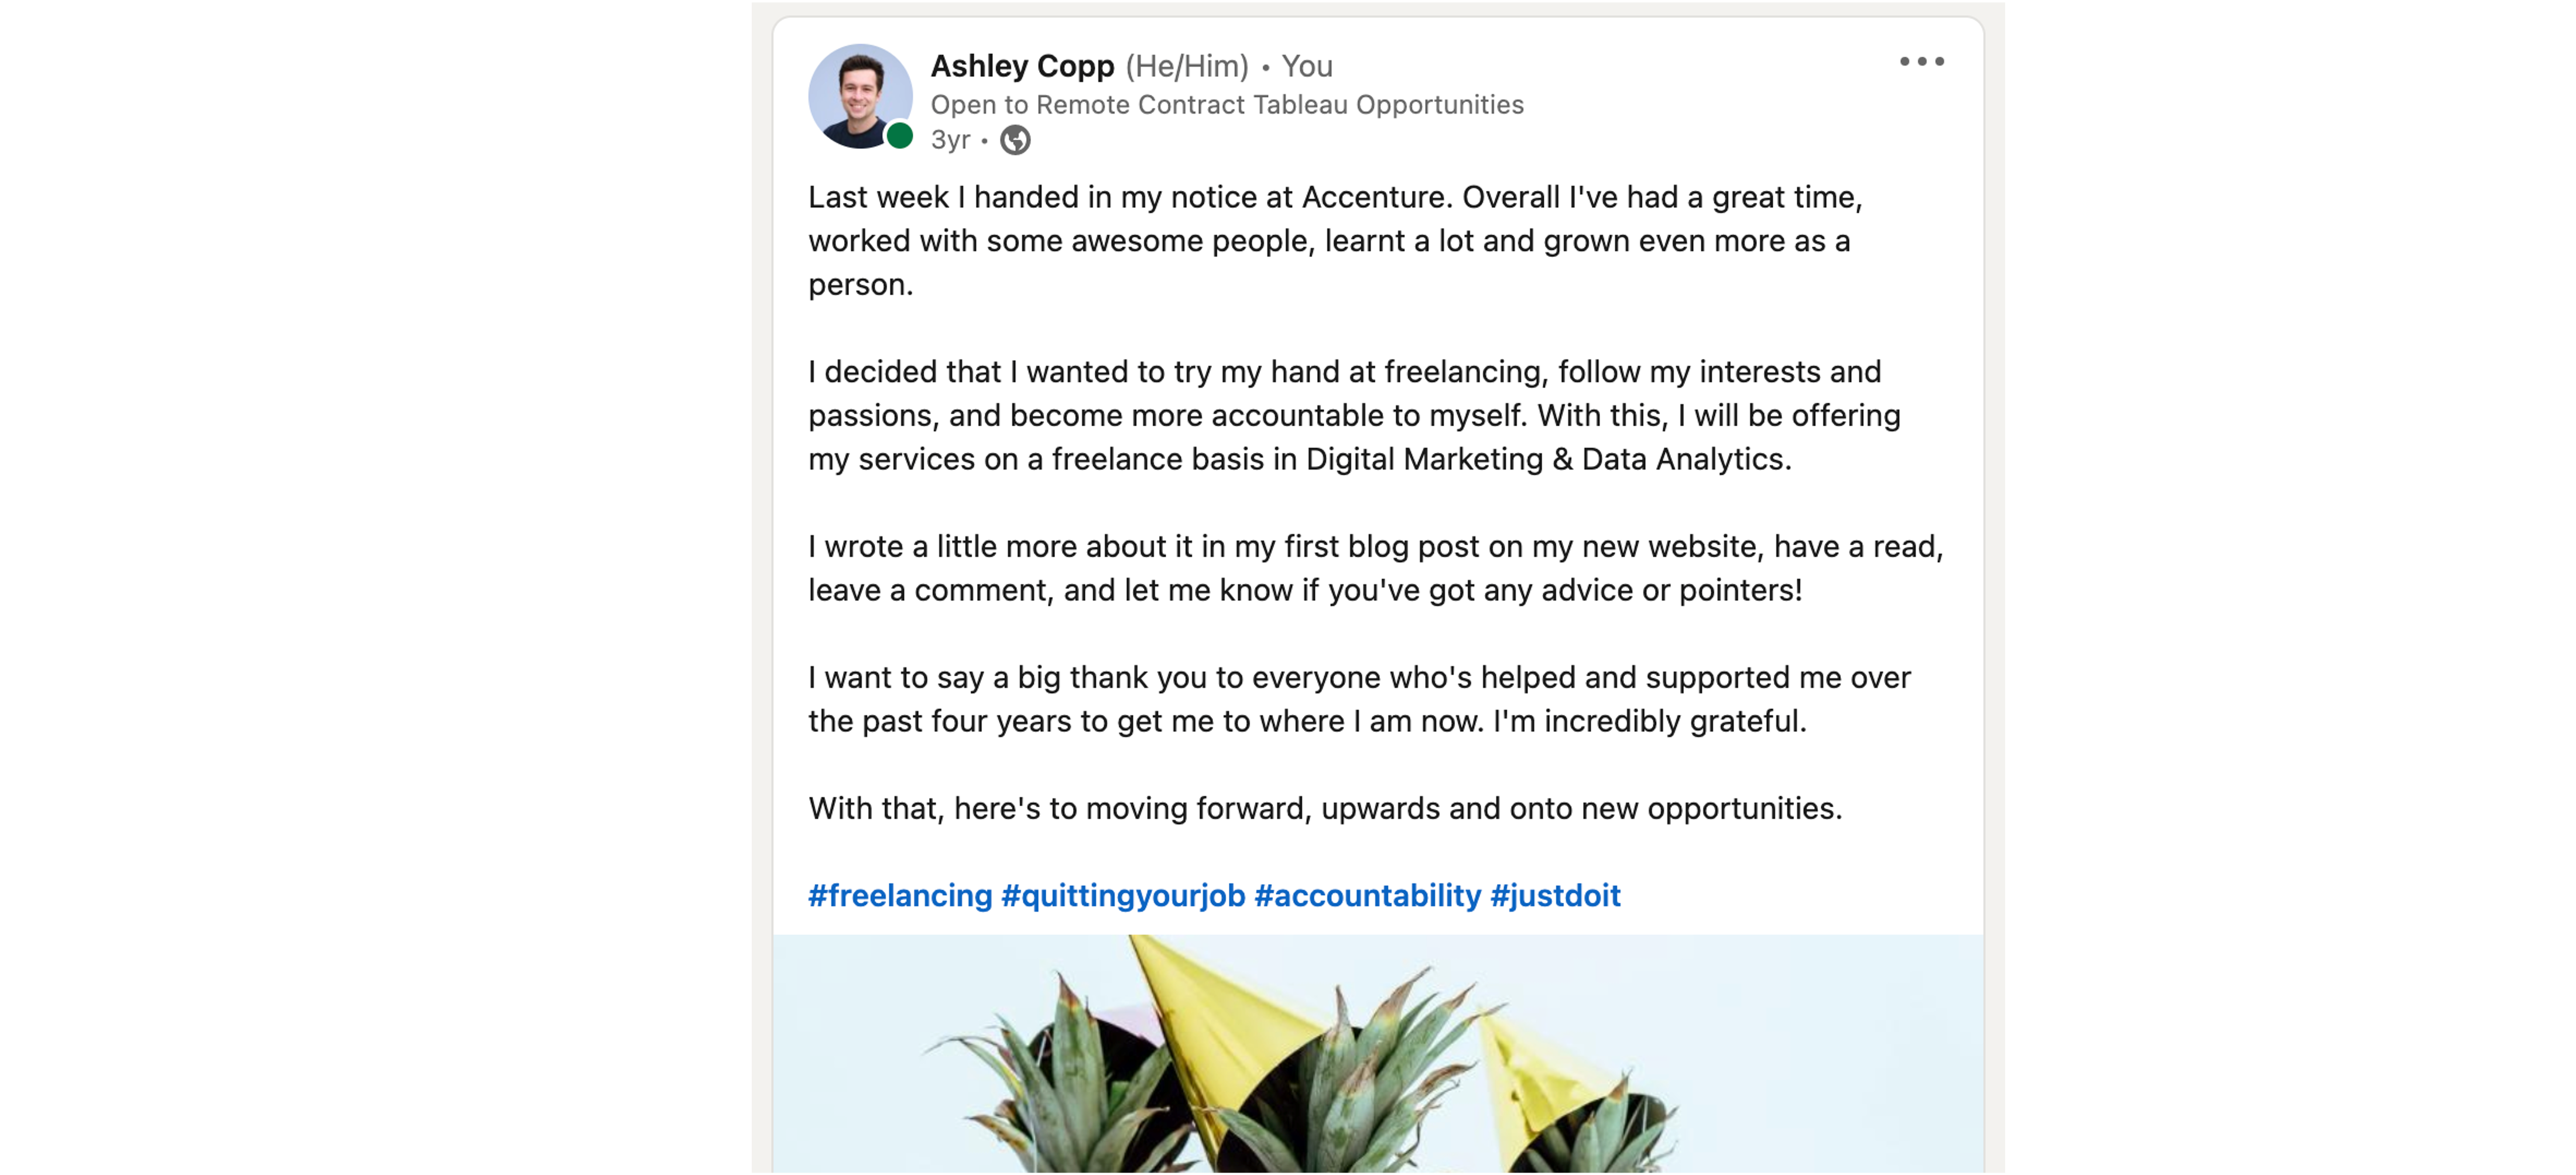
Task: Open the #freelancing hashtag
Action: 899,895
